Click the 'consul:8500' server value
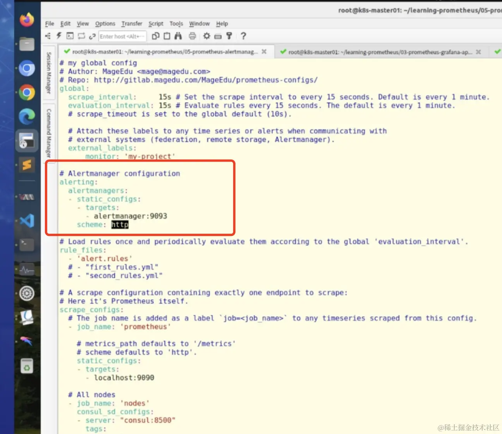 point(148,420)
